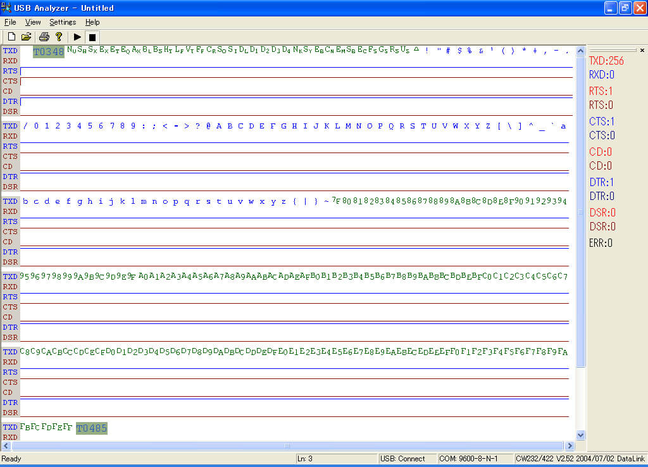Select the T0348 timestamp marker
Viewport: 648px width, 467px height.
pos(49,52)
